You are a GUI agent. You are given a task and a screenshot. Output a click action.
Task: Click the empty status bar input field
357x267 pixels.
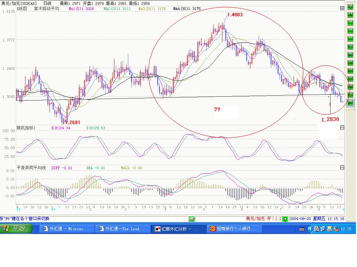point(220,219)
